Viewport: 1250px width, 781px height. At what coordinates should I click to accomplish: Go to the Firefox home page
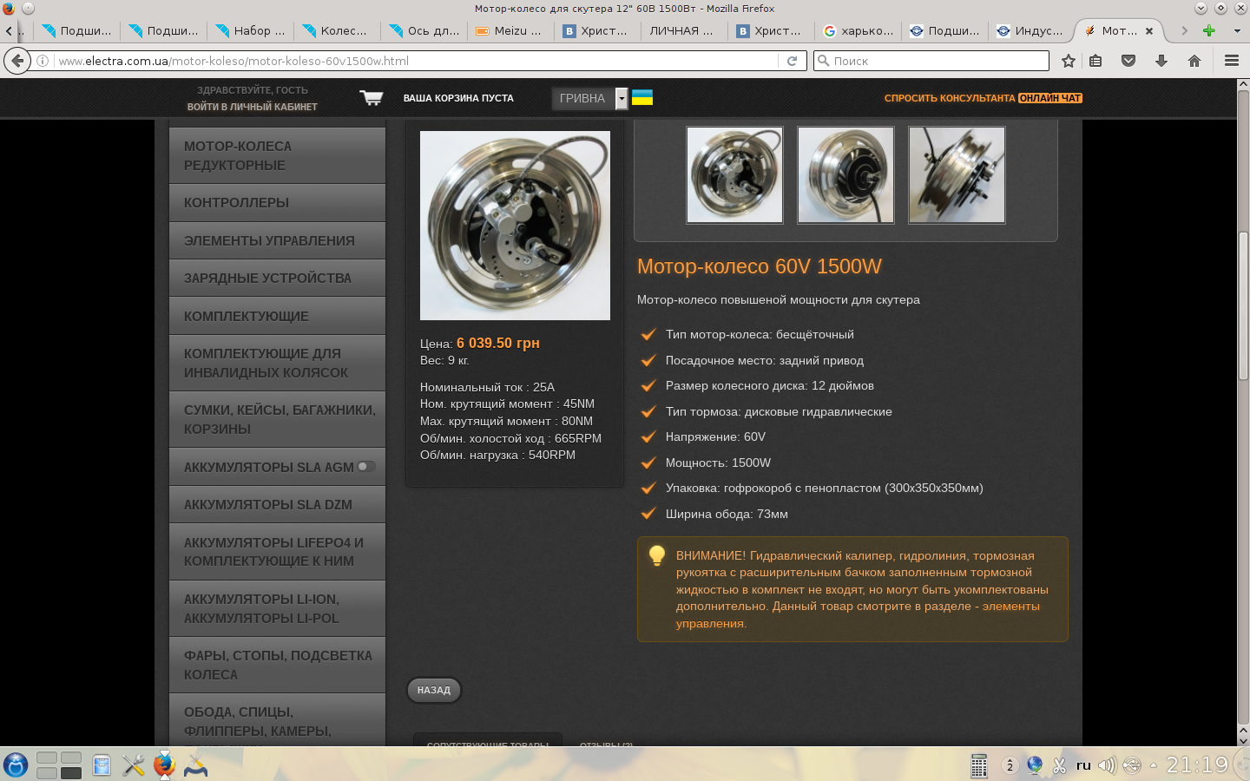(x=1194, y=61)
